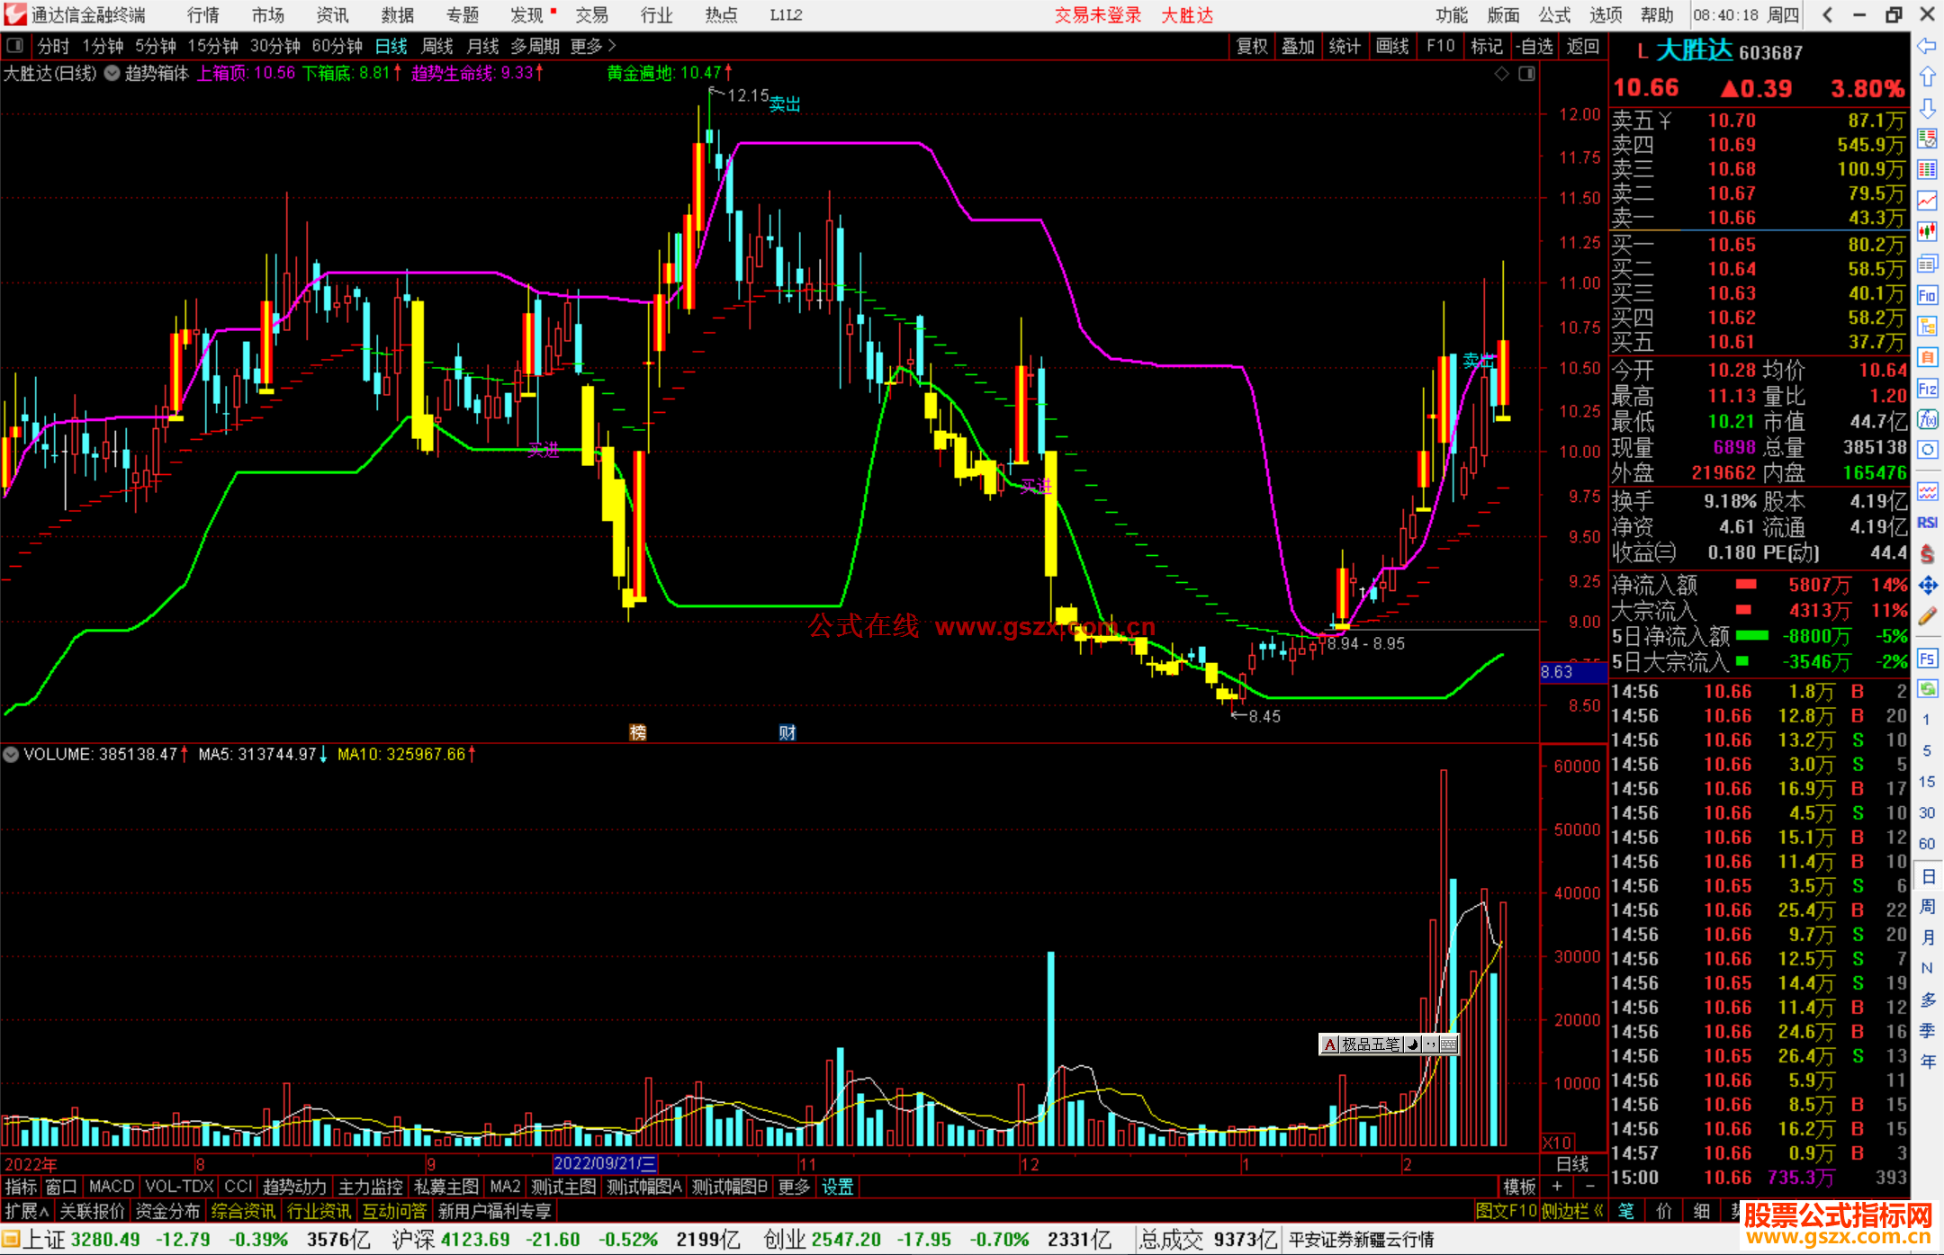1944x1255 pixels.
Task: Click the RSI indicator sidebar icon
Action: (1927, 523)
